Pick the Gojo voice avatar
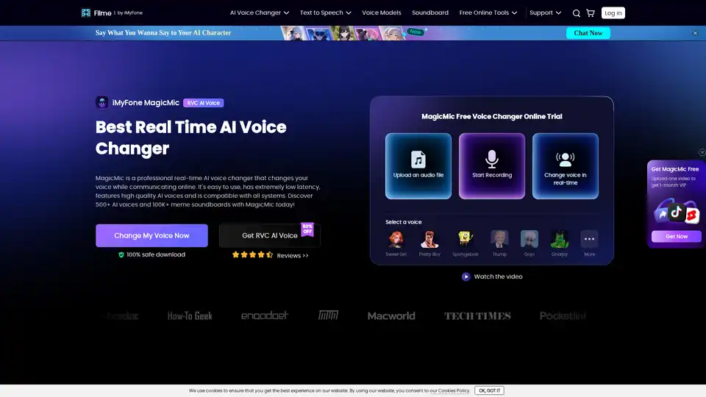This screenshot has width=706, height=397. (529, 240)
